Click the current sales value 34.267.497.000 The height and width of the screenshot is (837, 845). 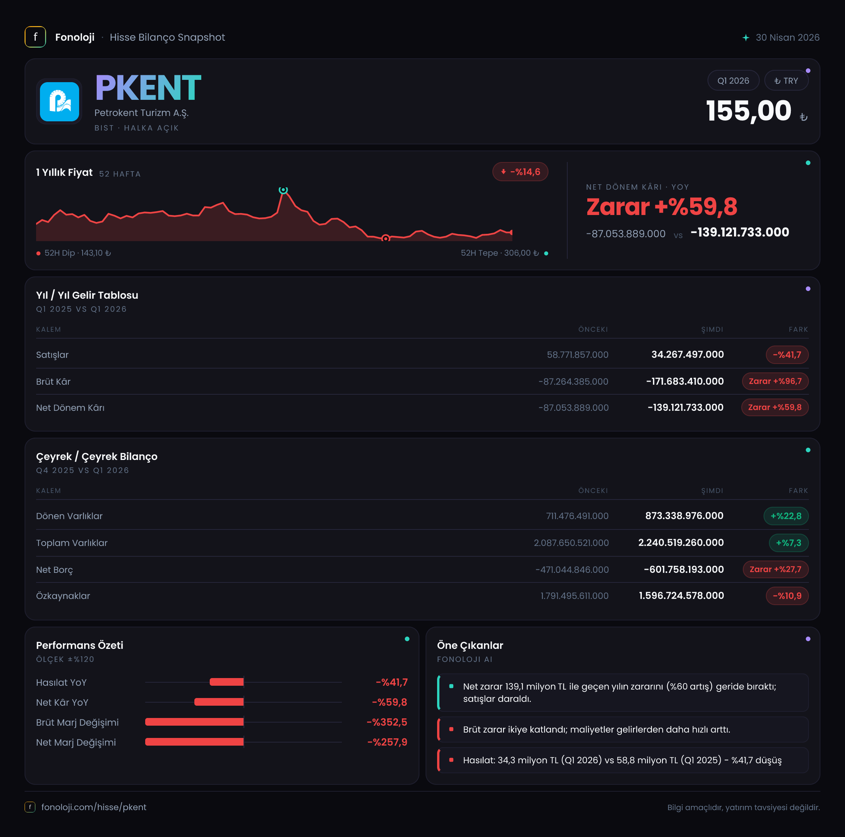[x=688, y=355]
